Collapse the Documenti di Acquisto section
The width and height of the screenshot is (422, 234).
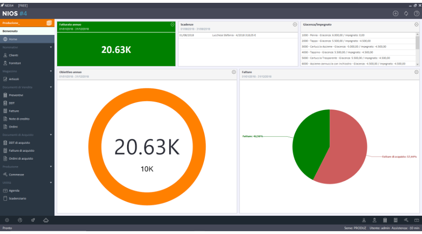tap(51, 135)
